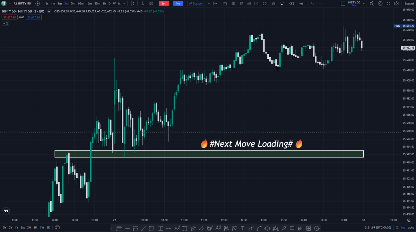Click the blue Buy button
416x232 pixels.
point(178,3)
